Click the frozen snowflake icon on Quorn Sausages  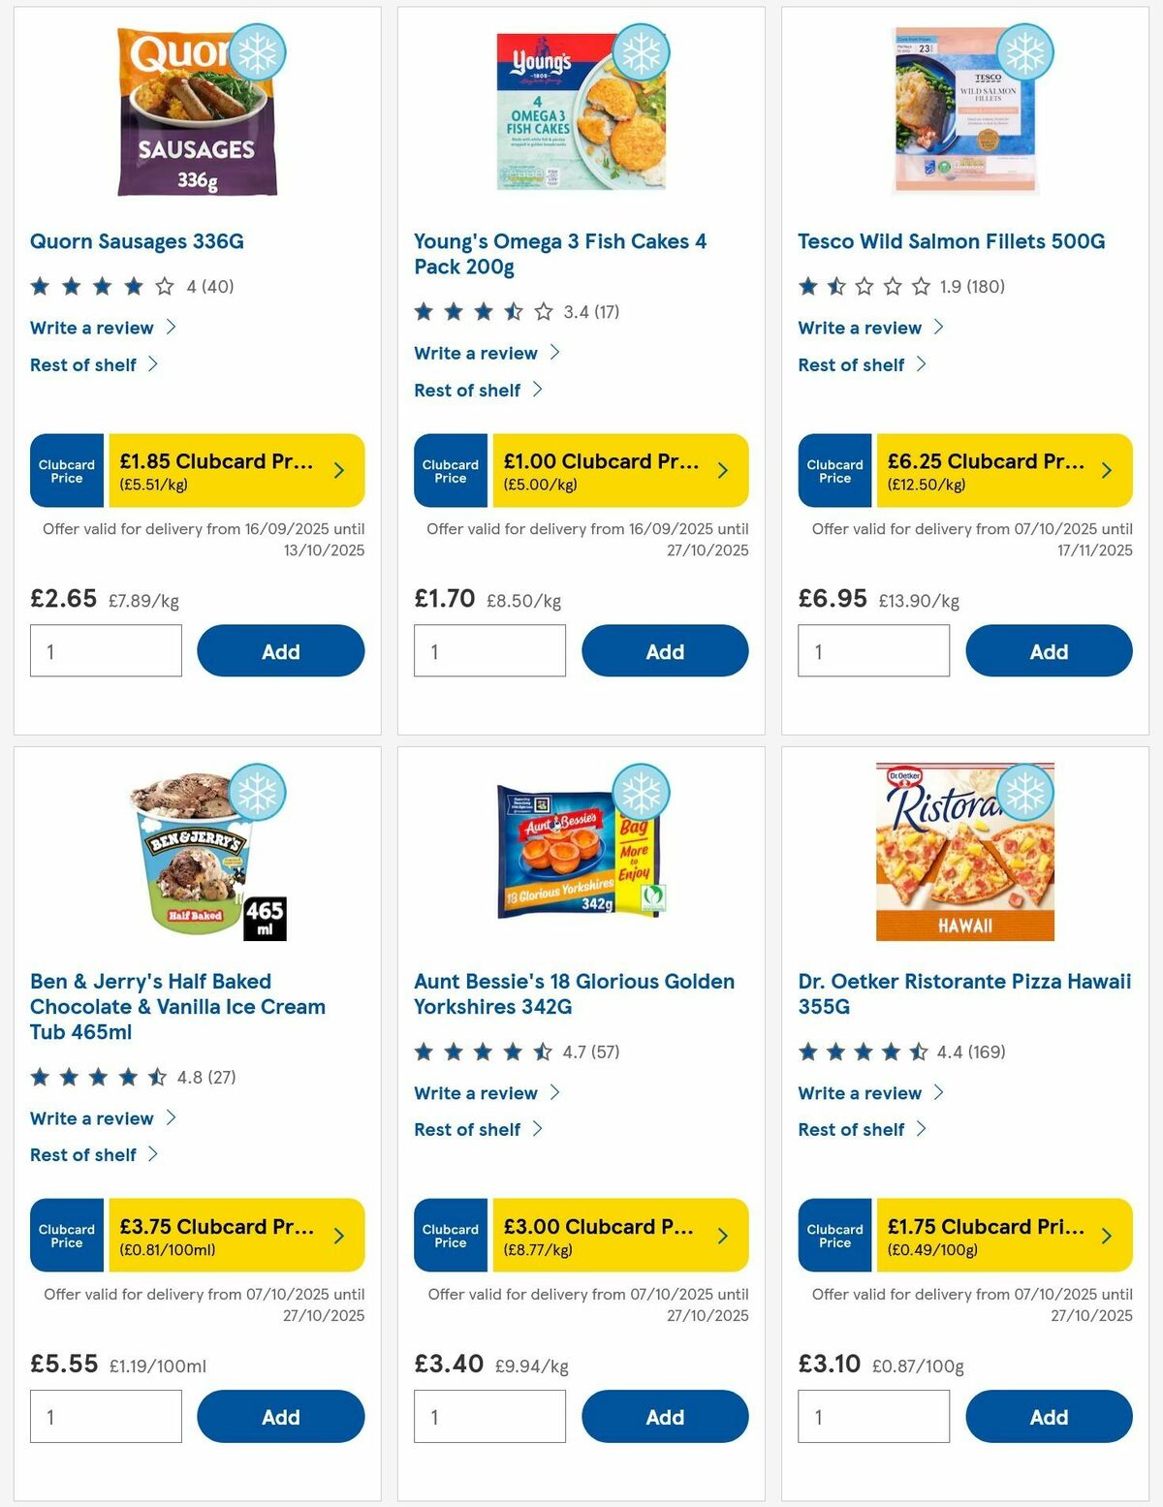[256, 53]
